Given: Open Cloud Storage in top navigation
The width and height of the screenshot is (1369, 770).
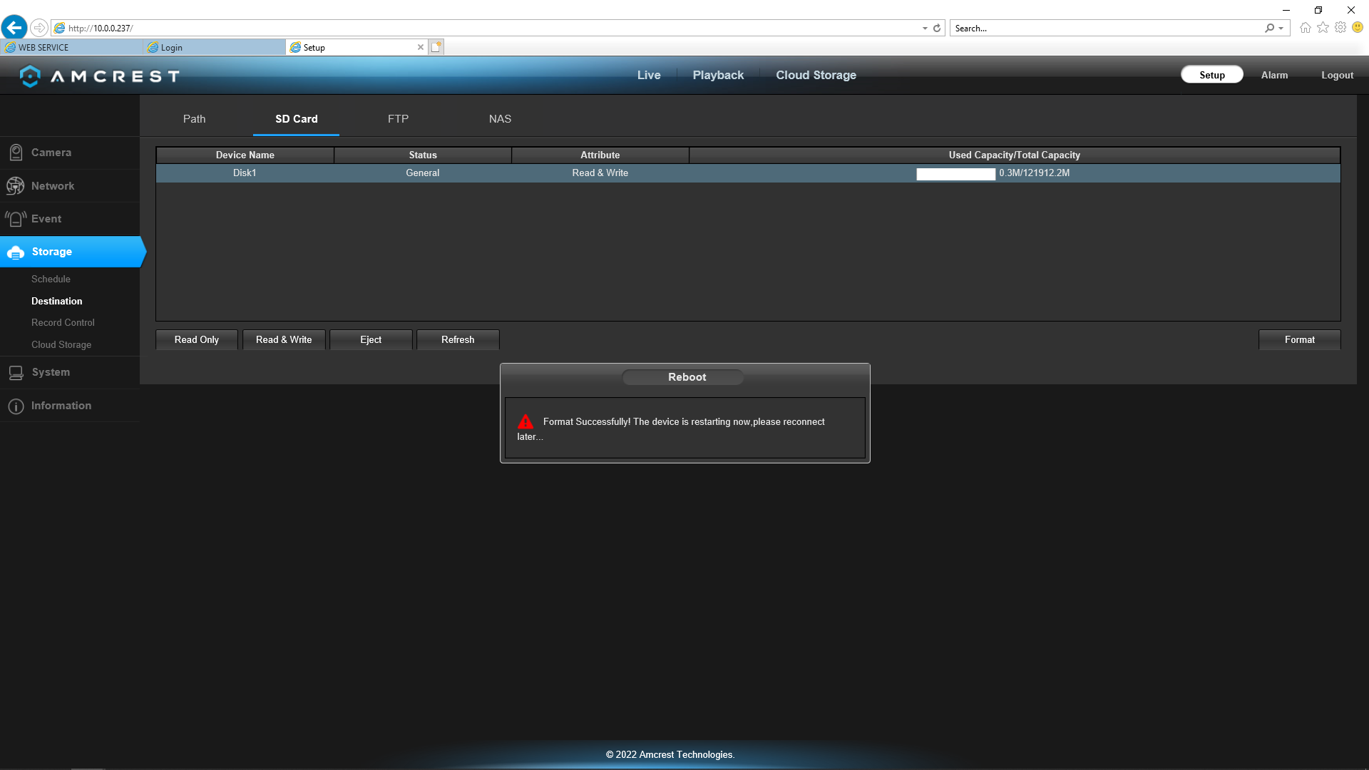Looking at the screenshot, I should coord(816,75).
